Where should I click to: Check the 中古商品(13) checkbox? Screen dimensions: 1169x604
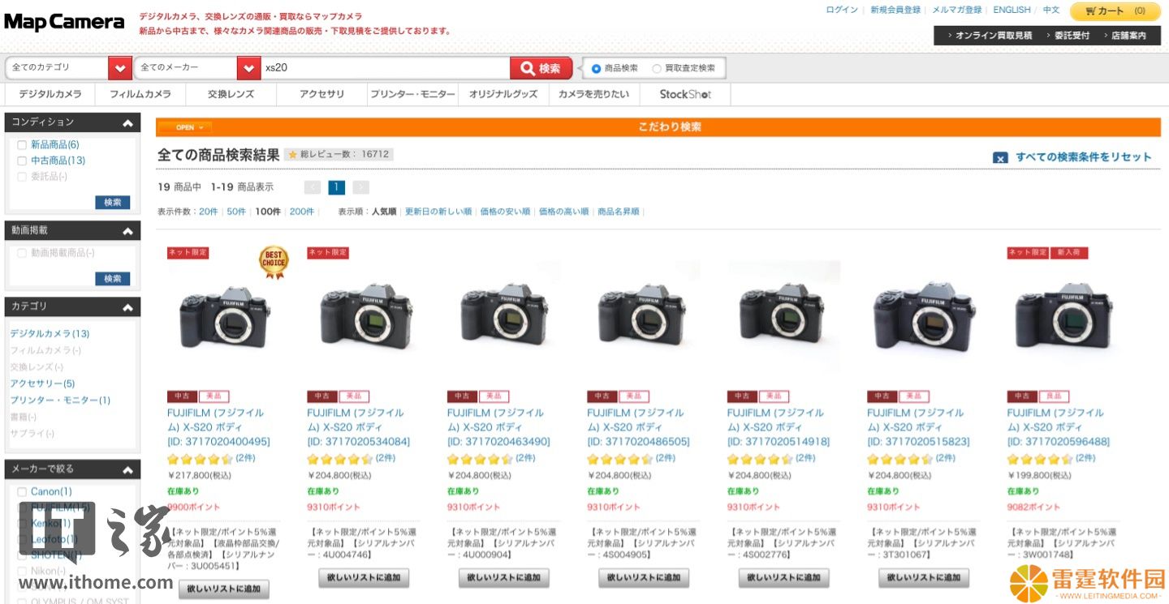(22, 161)
